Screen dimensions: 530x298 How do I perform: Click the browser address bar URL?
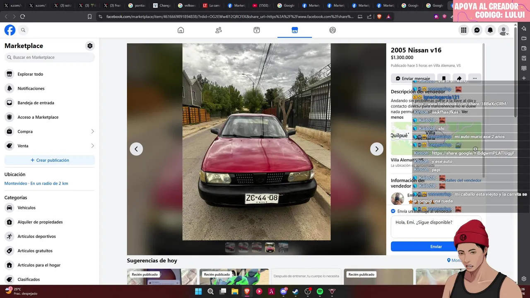[x=230, y=17]
